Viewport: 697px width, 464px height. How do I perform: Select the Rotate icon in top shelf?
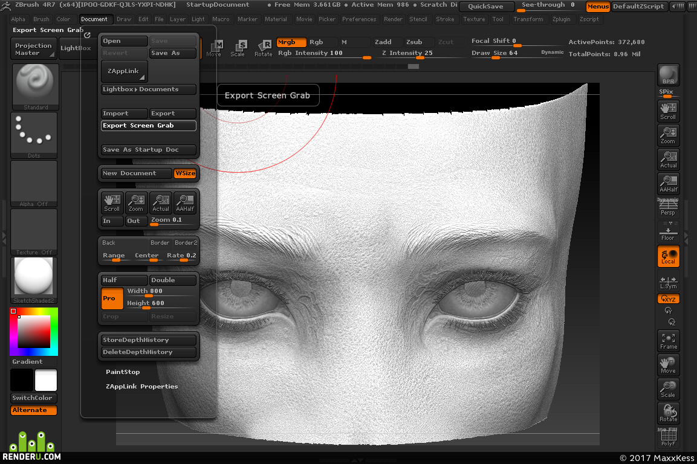click(264, 48)
